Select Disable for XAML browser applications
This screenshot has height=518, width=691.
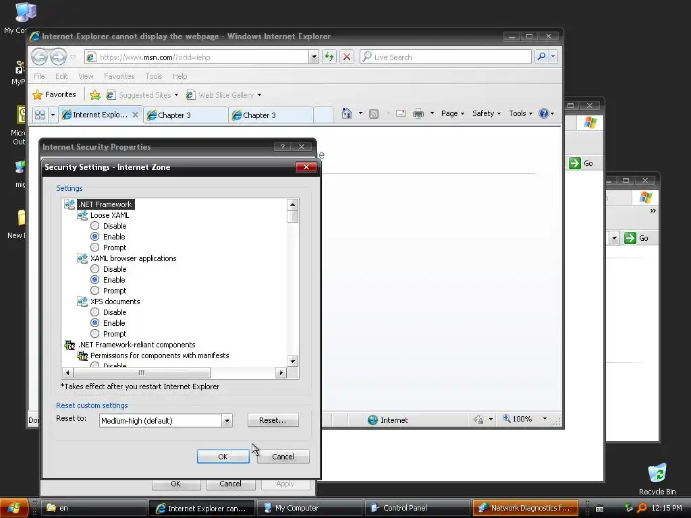click(94, 269)
